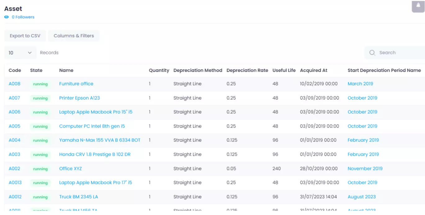Sort by the Code column header
Image resolution: width=425 pixels, height=215 pixels.
pyautogui.click(x=15, y=70)
